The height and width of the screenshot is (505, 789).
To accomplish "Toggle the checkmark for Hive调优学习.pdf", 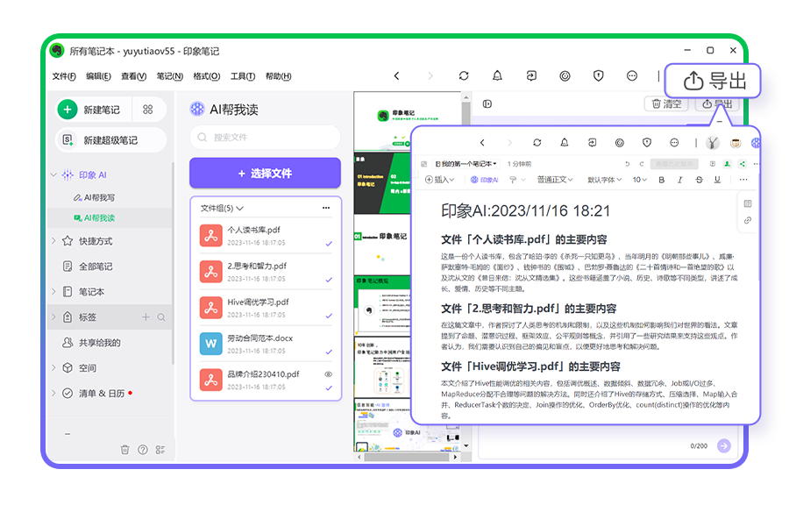I will (x=329, y=316).
